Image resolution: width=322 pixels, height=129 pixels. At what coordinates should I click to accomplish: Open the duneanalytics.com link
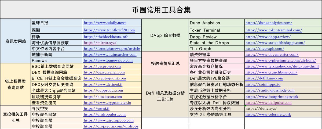point(269,23)
